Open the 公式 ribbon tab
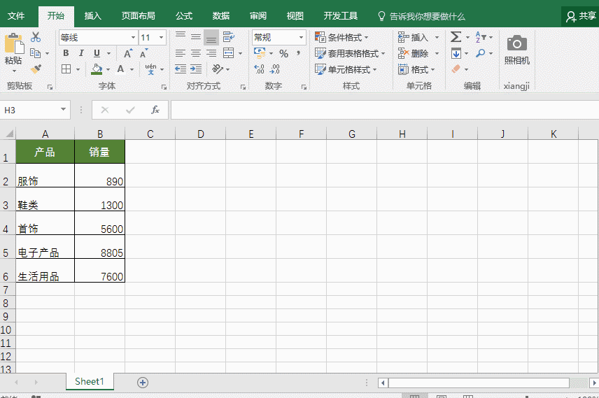599x398 pixels. click(x=184, y=15)
